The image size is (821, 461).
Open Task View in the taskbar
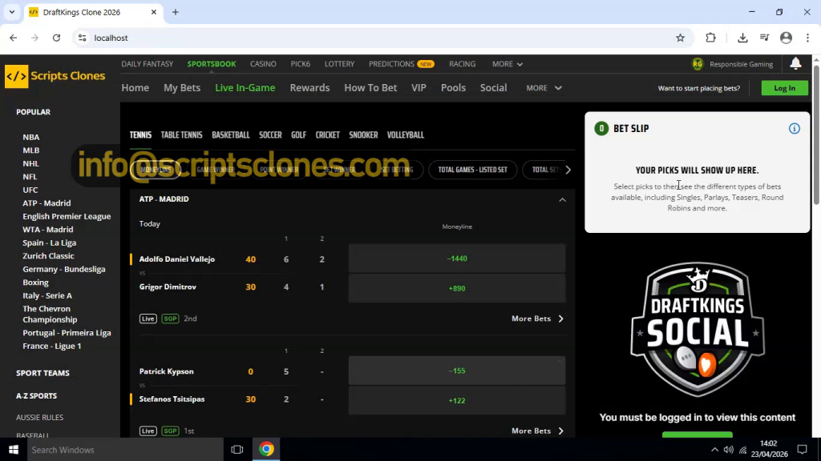pyautogui.click(x=237, y=450)
